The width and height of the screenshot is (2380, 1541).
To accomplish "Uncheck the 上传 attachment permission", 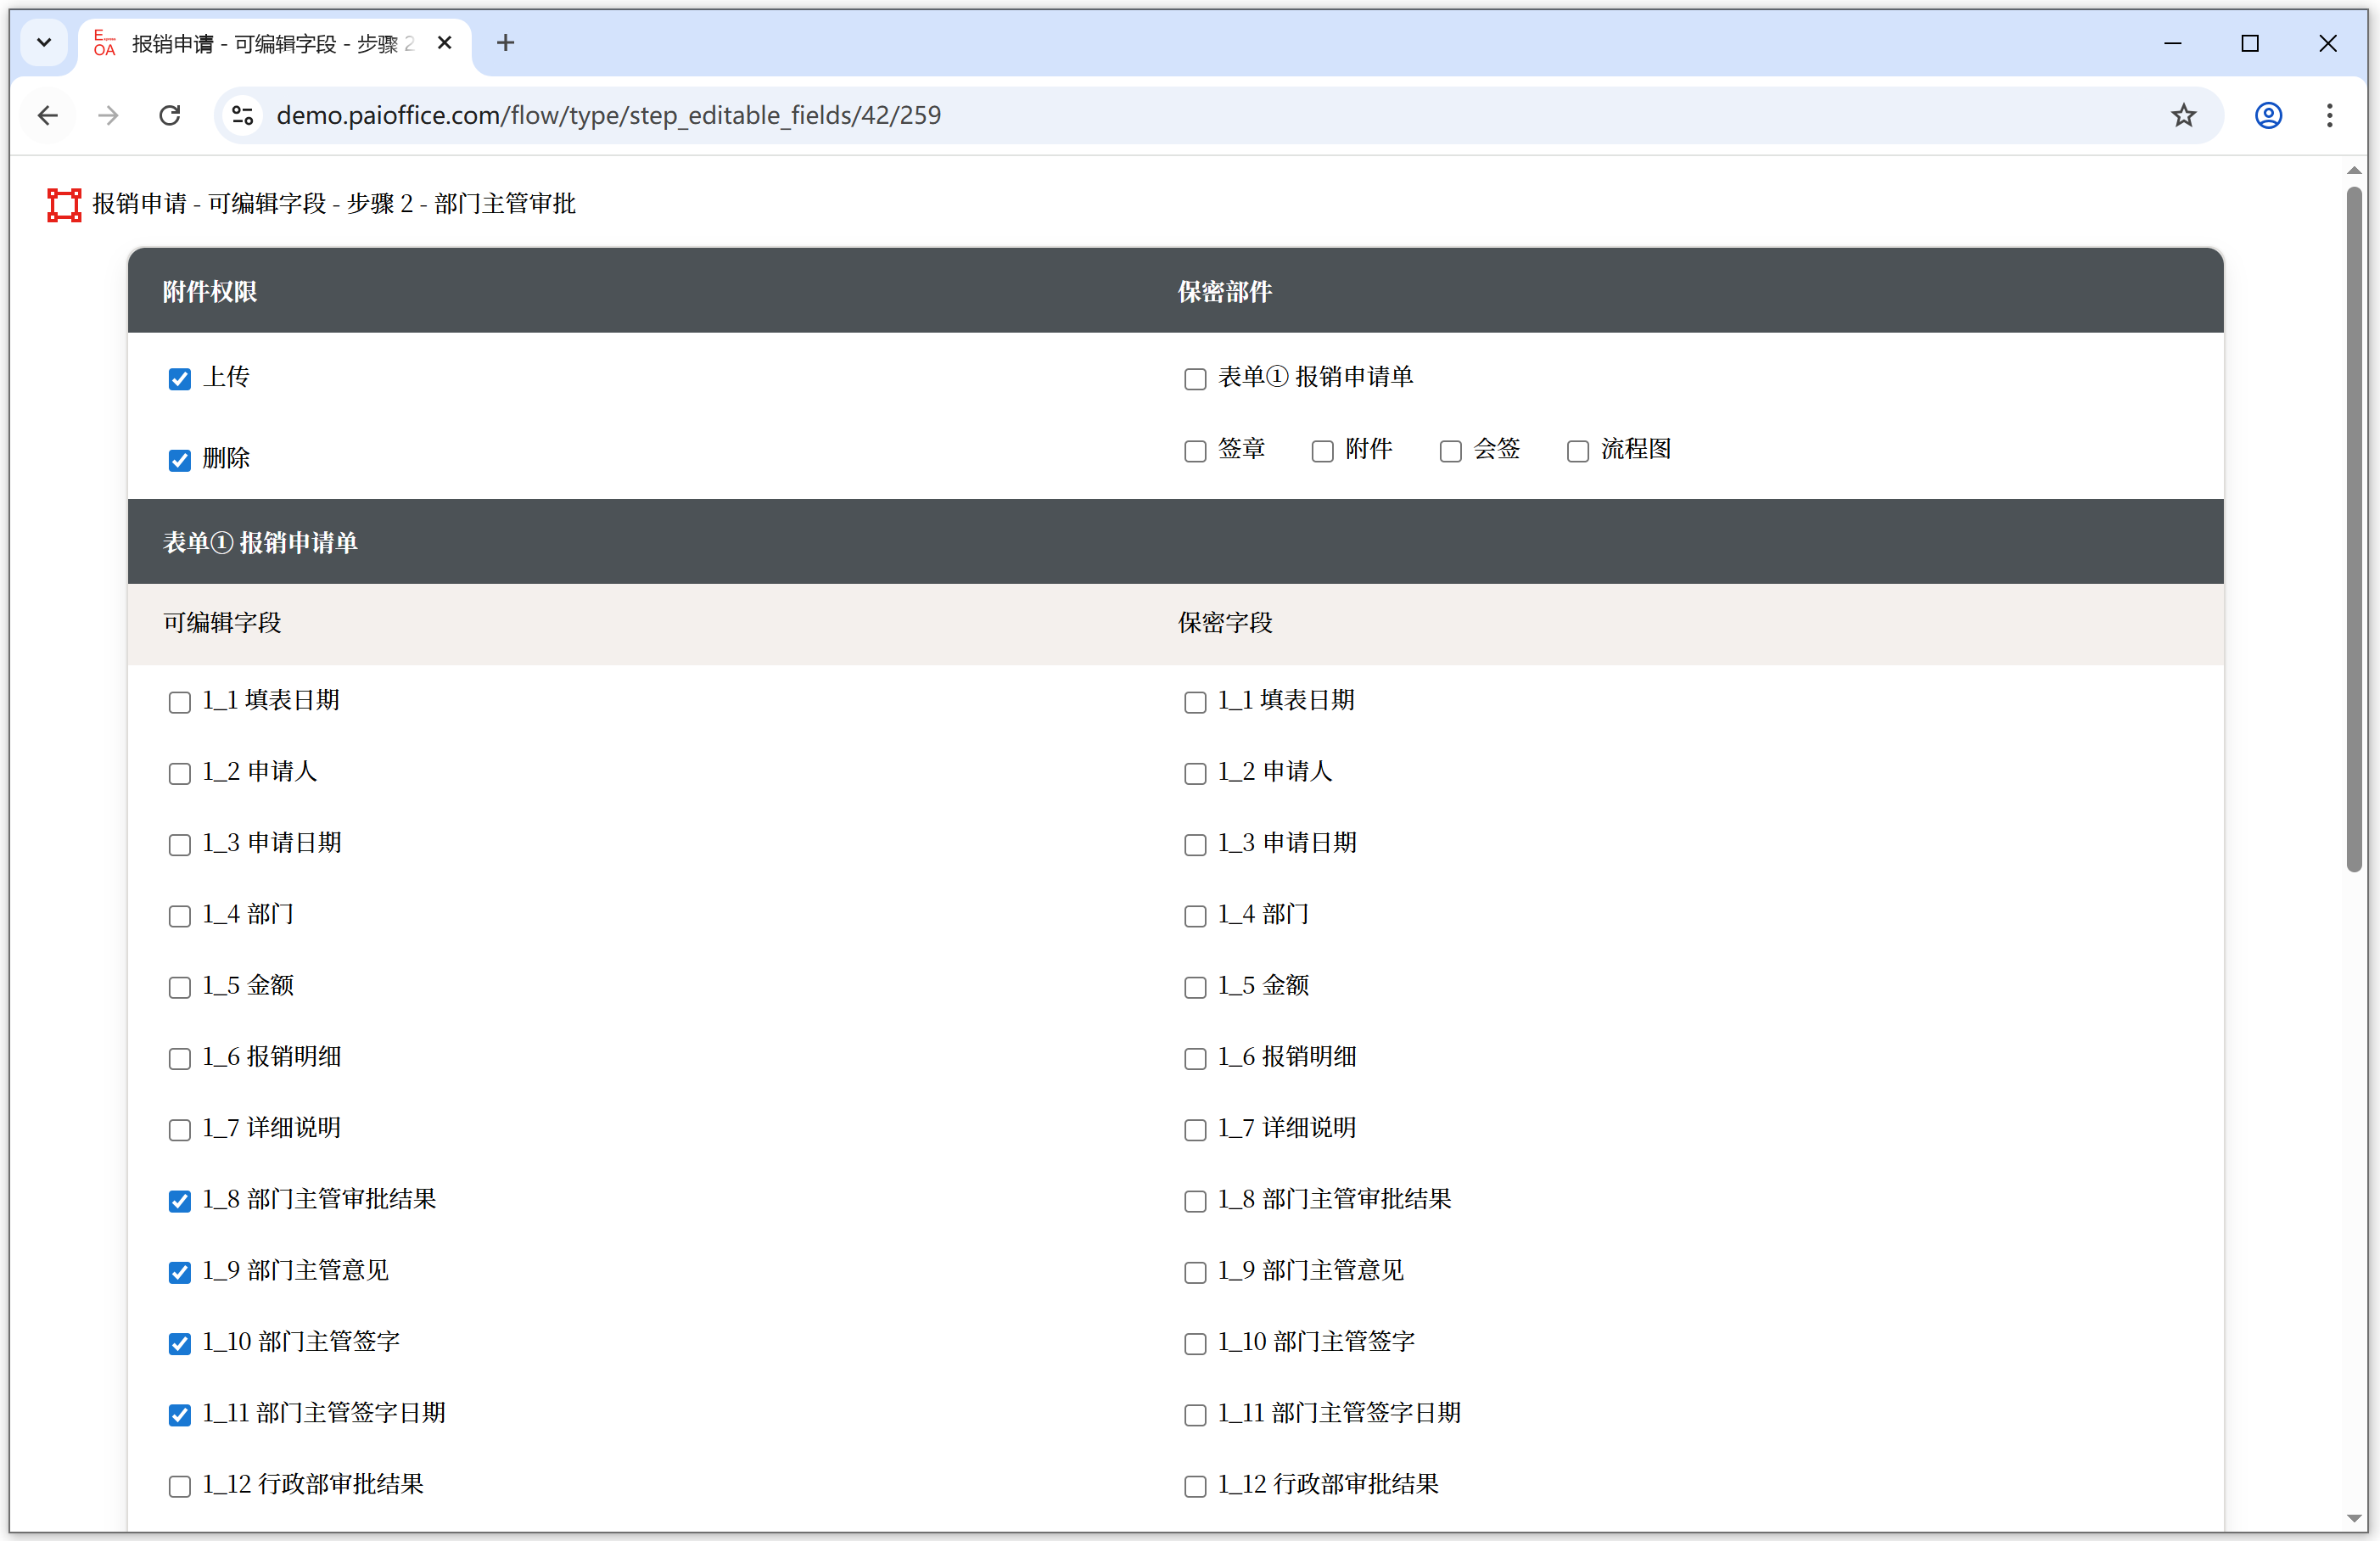I will pyautogui.click(x=180, y=379).
